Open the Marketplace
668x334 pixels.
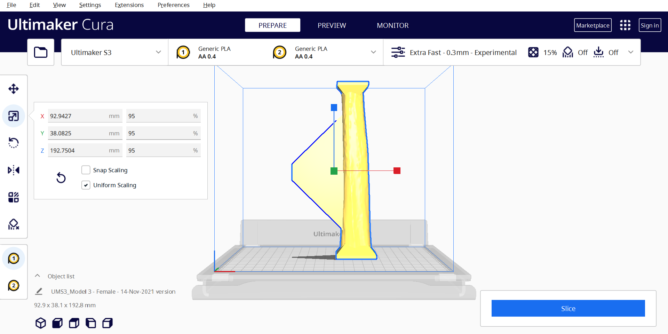coord(593,25)
